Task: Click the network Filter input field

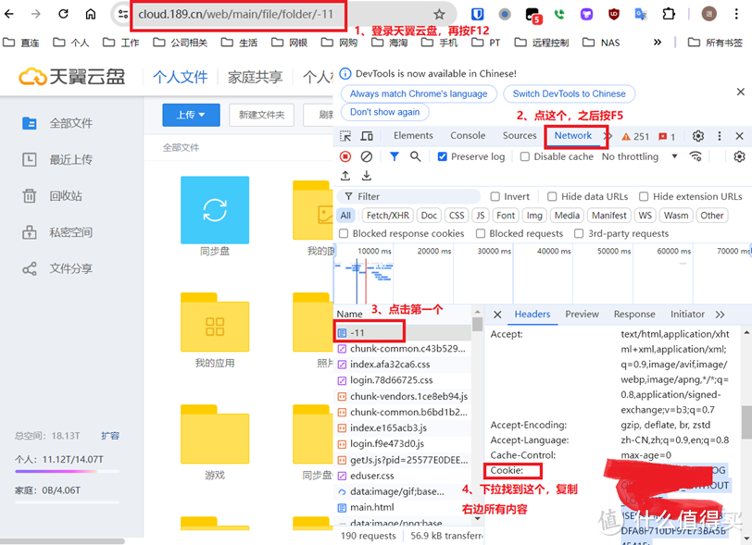Action: tap(407, 196)
